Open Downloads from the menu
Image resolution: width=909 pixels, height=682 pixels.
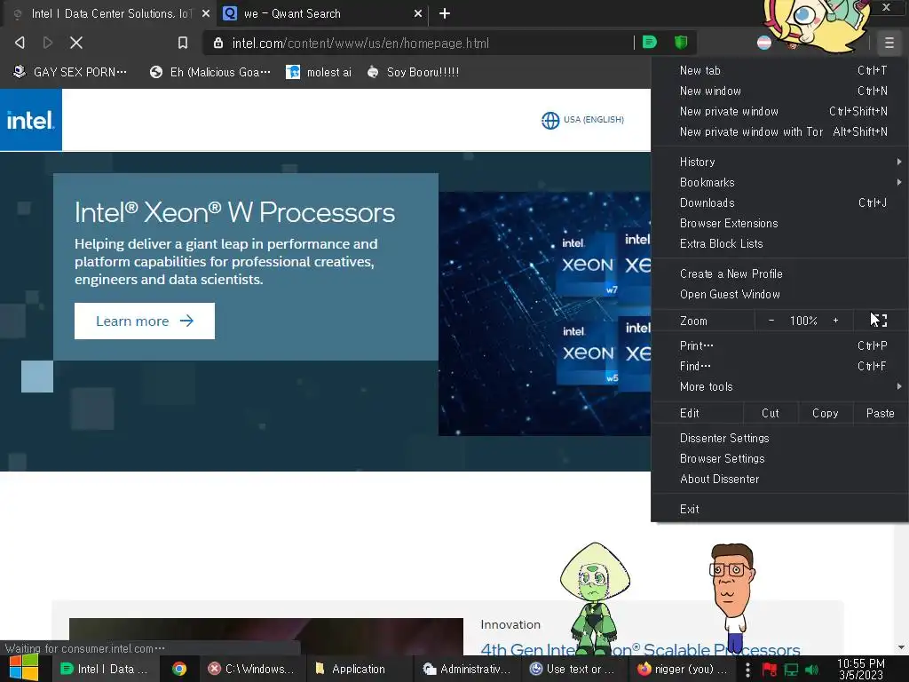[780, 202]
